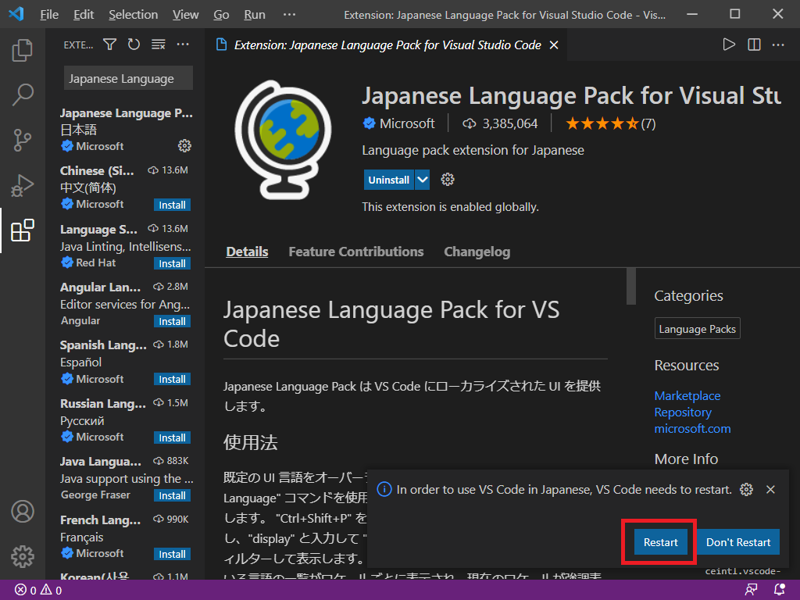Open the View menu
Viewport: 800px width, 600px height.
185,14
